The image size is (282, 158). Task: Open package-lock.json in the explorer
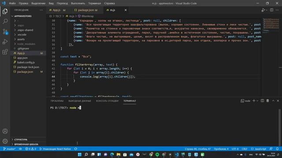pos(28,67)
